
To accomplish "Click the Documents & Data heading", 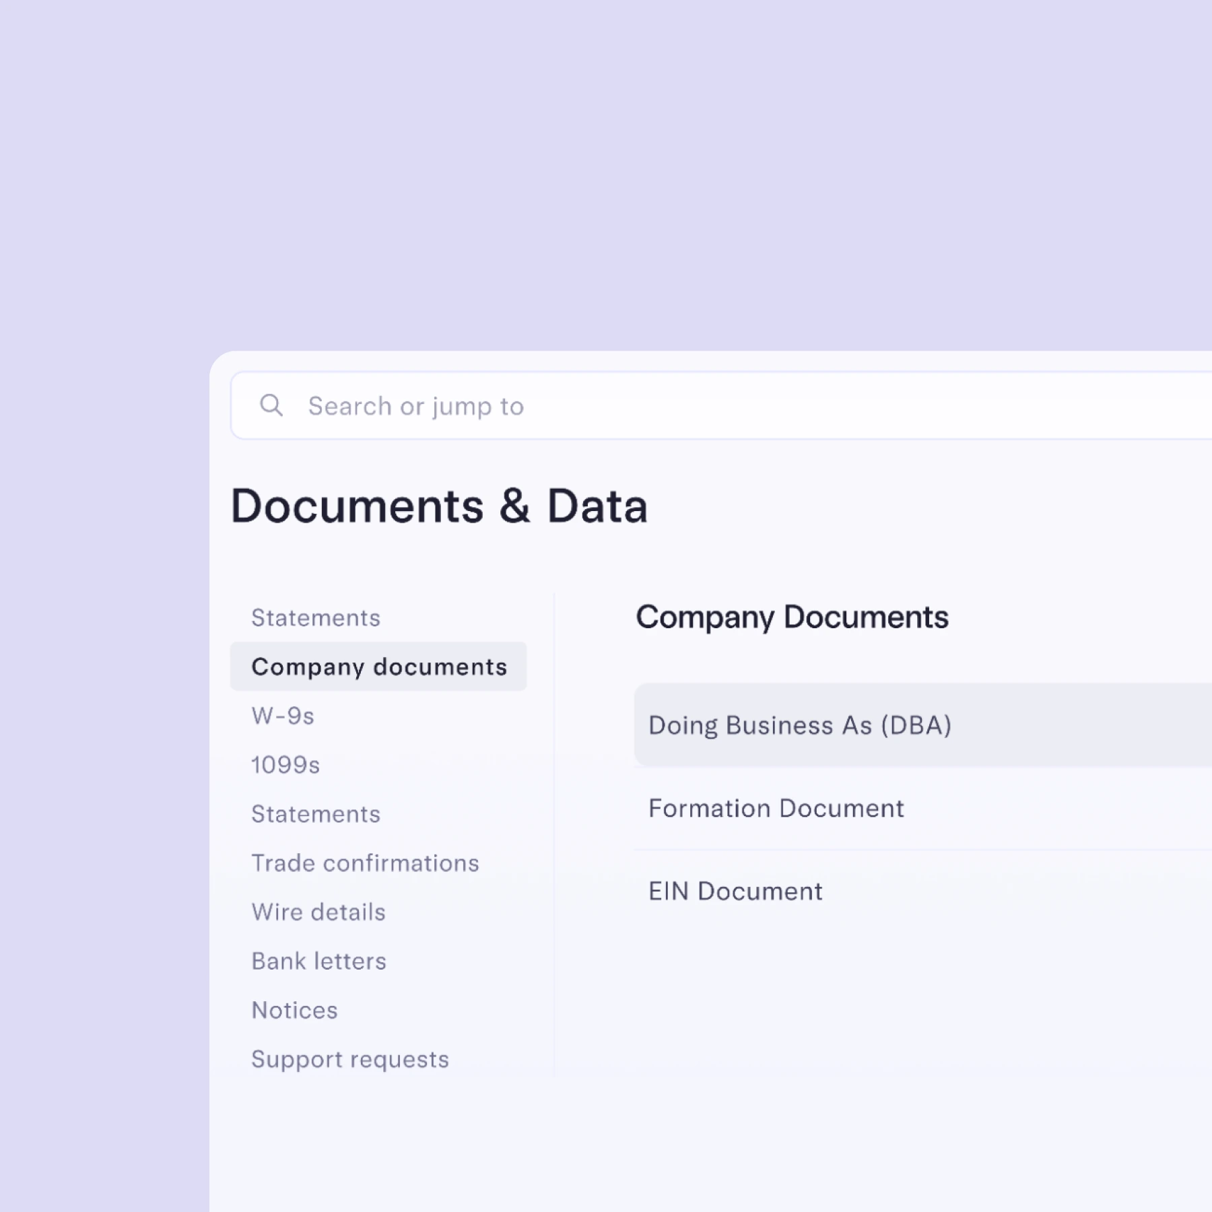I will [x=440, y=506].
